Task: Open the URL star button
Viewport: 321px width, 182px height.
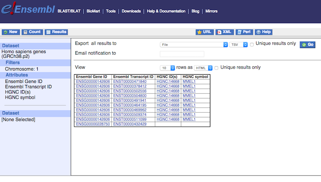Action: click(204, 32)
